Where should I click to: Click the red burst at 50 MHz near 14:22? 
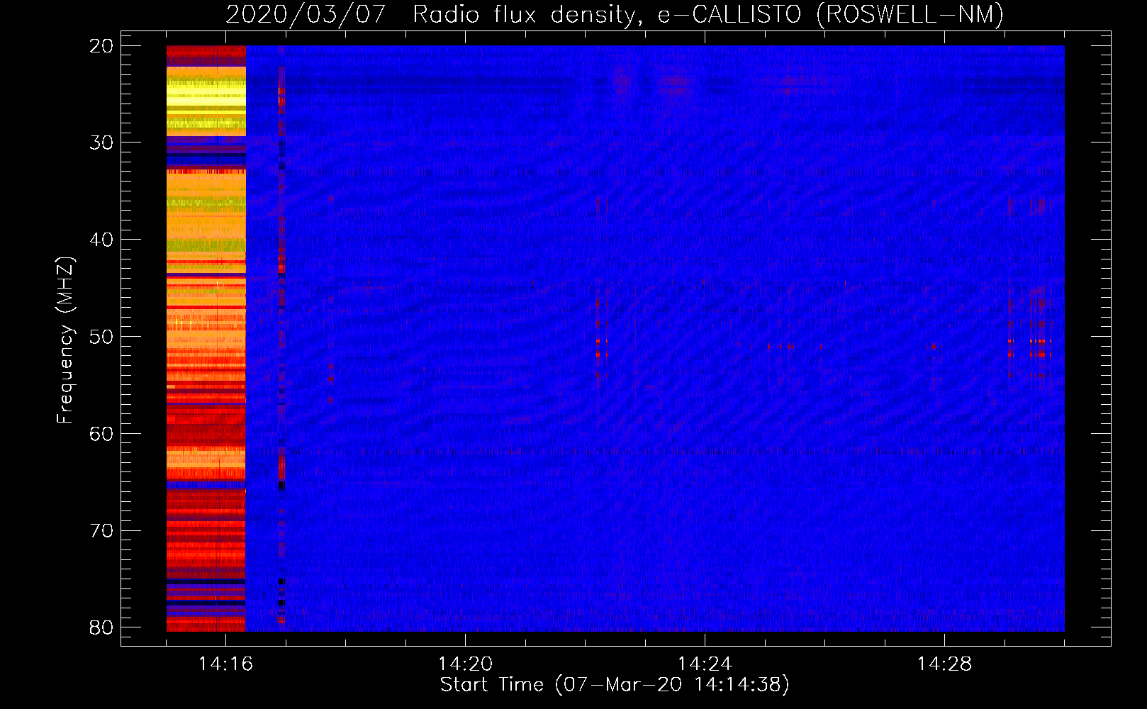[602, 348]
